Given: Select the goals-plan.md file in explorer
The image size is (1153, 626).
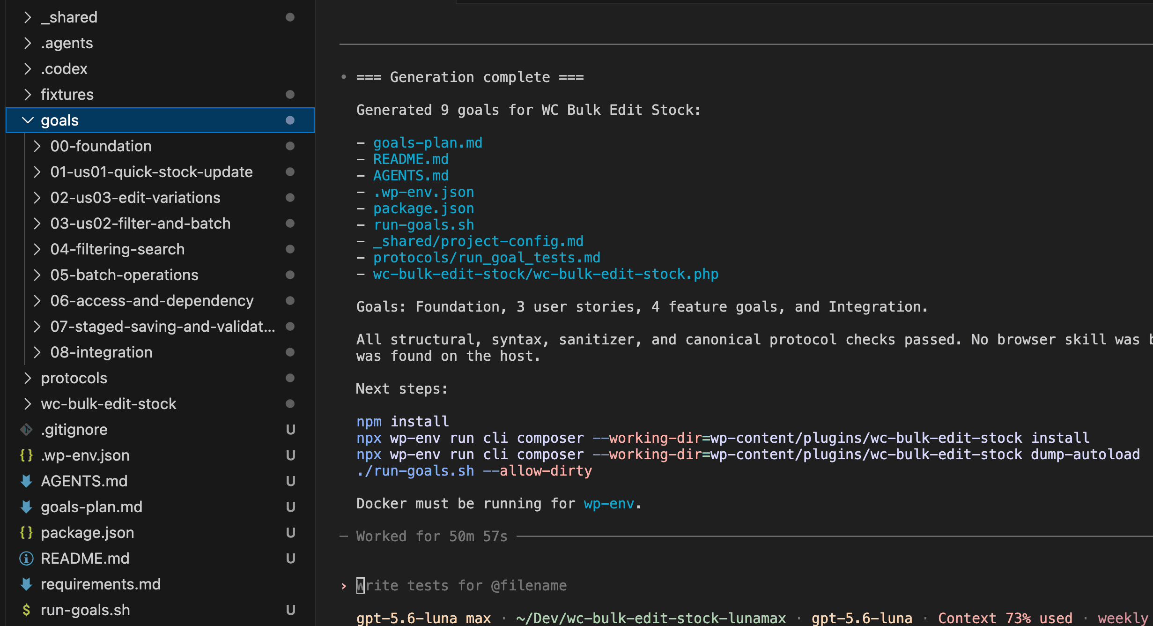Looking at the screenshot, I should click(x=159, y=507).
